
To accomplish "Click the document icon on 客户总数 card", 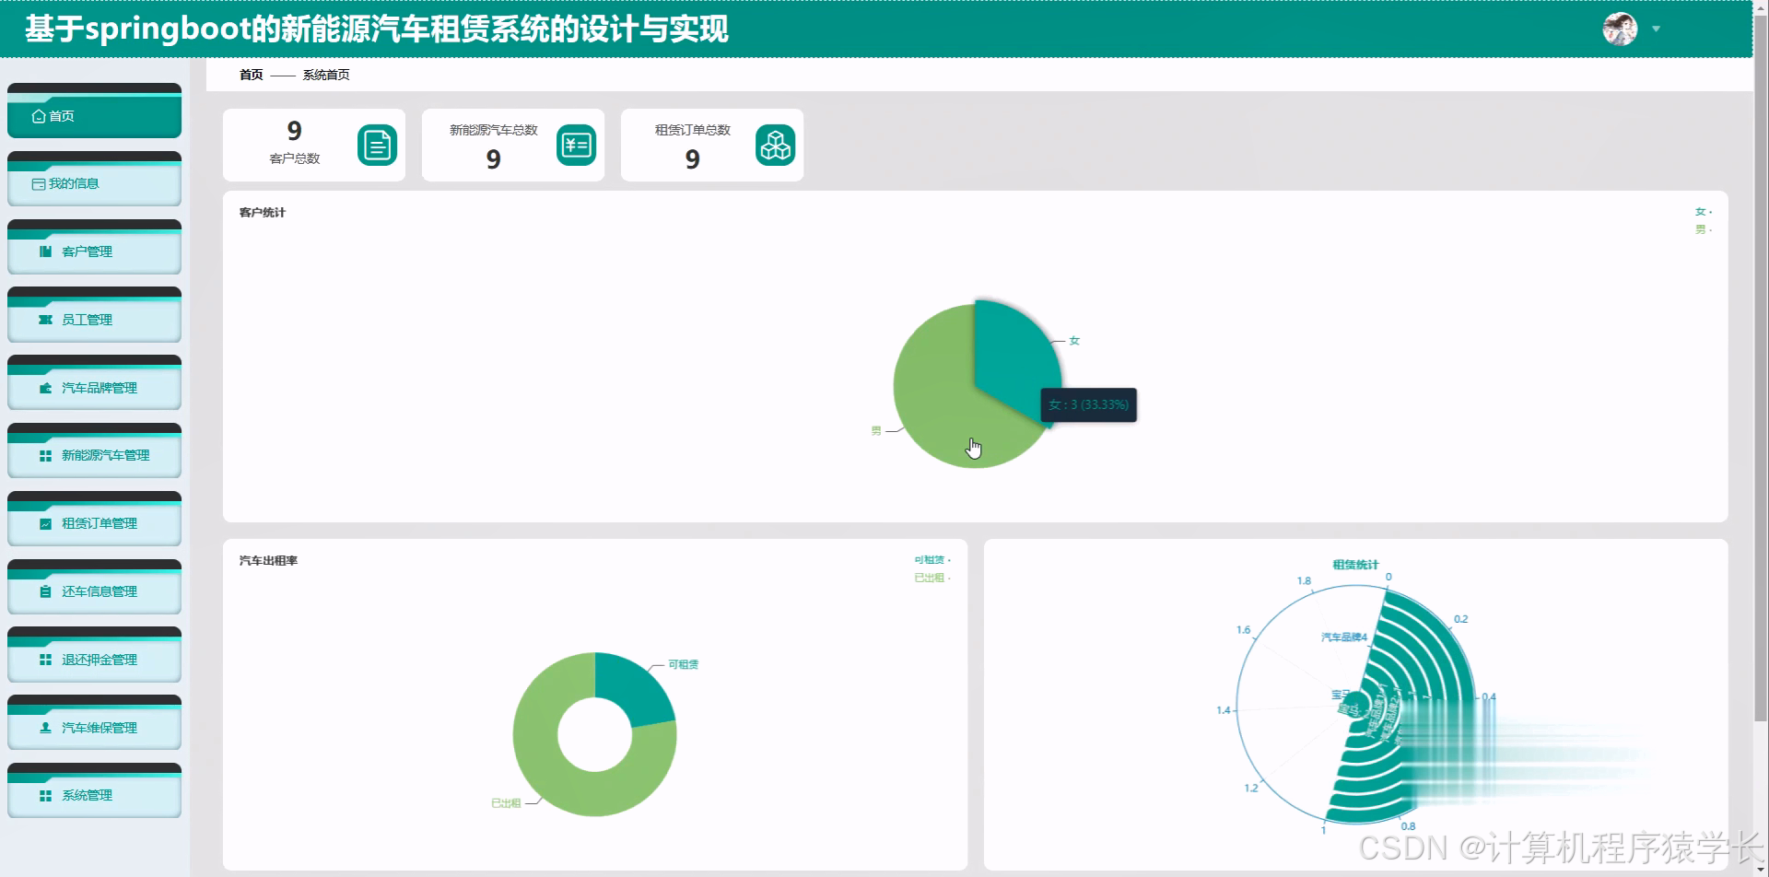I will 376,145.
